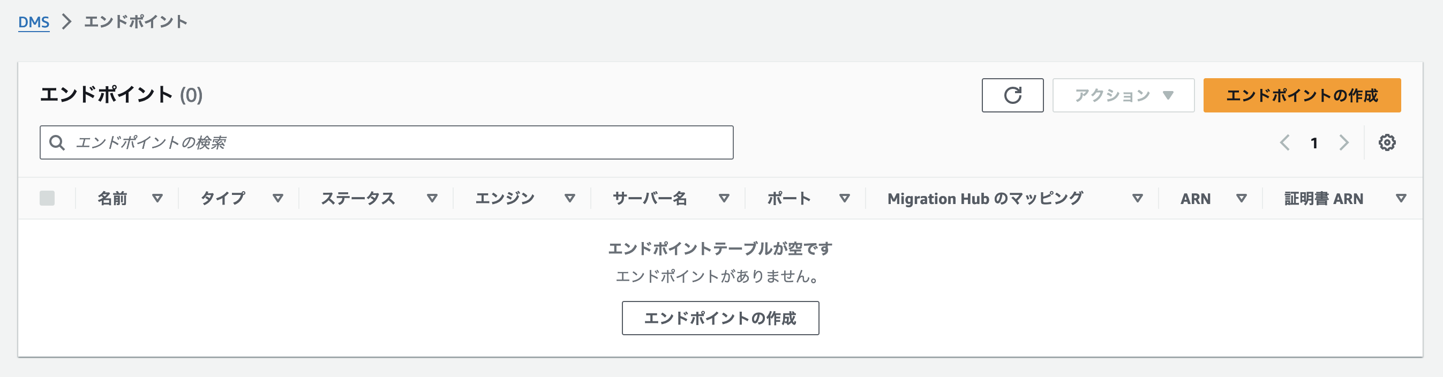Click エンドポイントの作成 inside the empty table area

pos(720,318)
